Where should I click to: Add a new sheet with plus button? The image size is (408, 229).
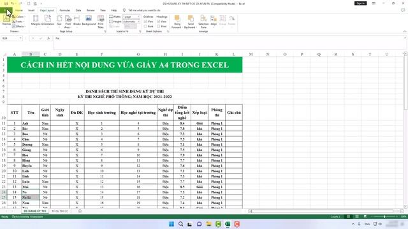[x=80, y=211]
